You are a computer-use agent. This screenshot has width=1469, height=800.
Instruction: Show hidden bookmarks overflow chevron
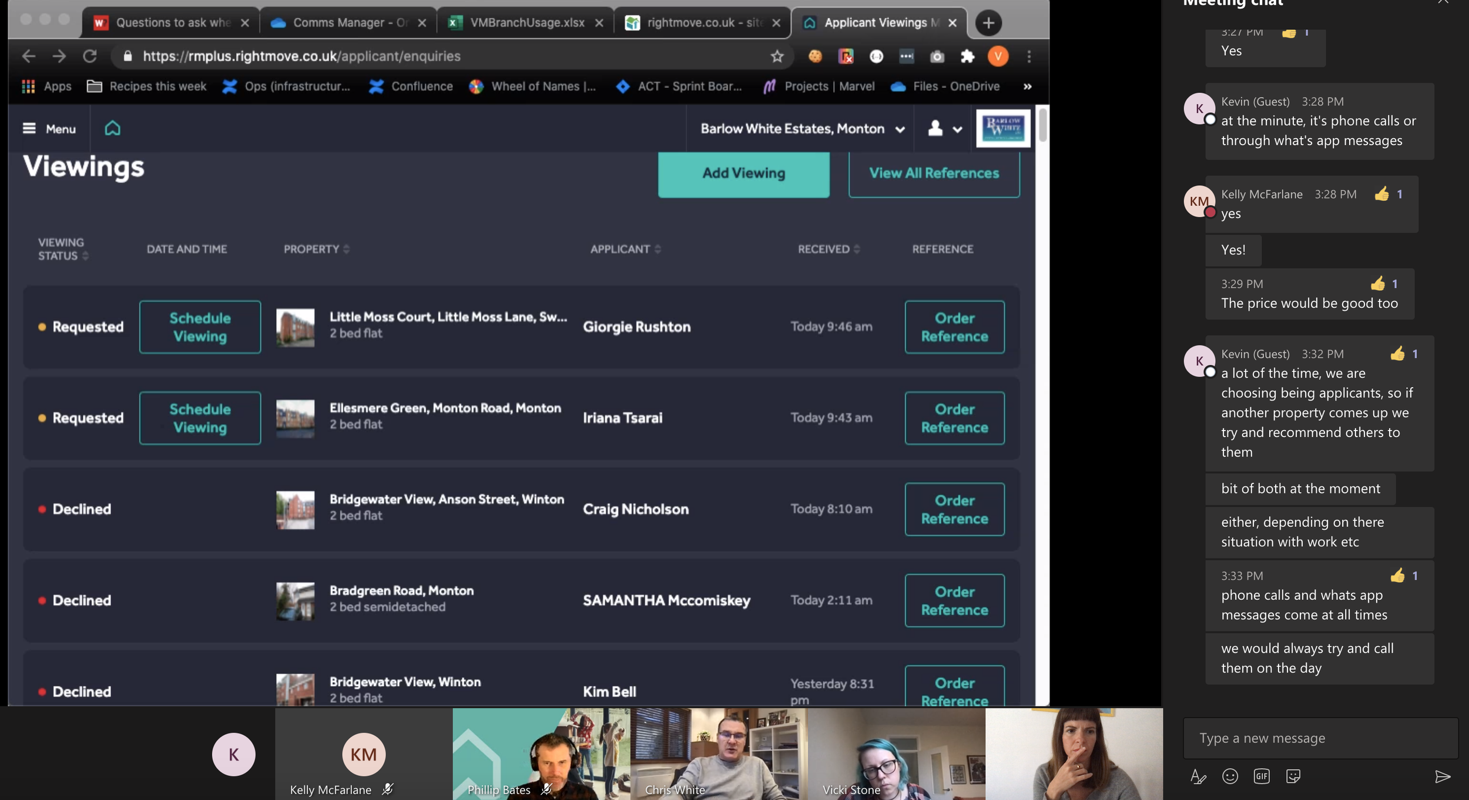pyautogui.click(x=1027, y=86)
